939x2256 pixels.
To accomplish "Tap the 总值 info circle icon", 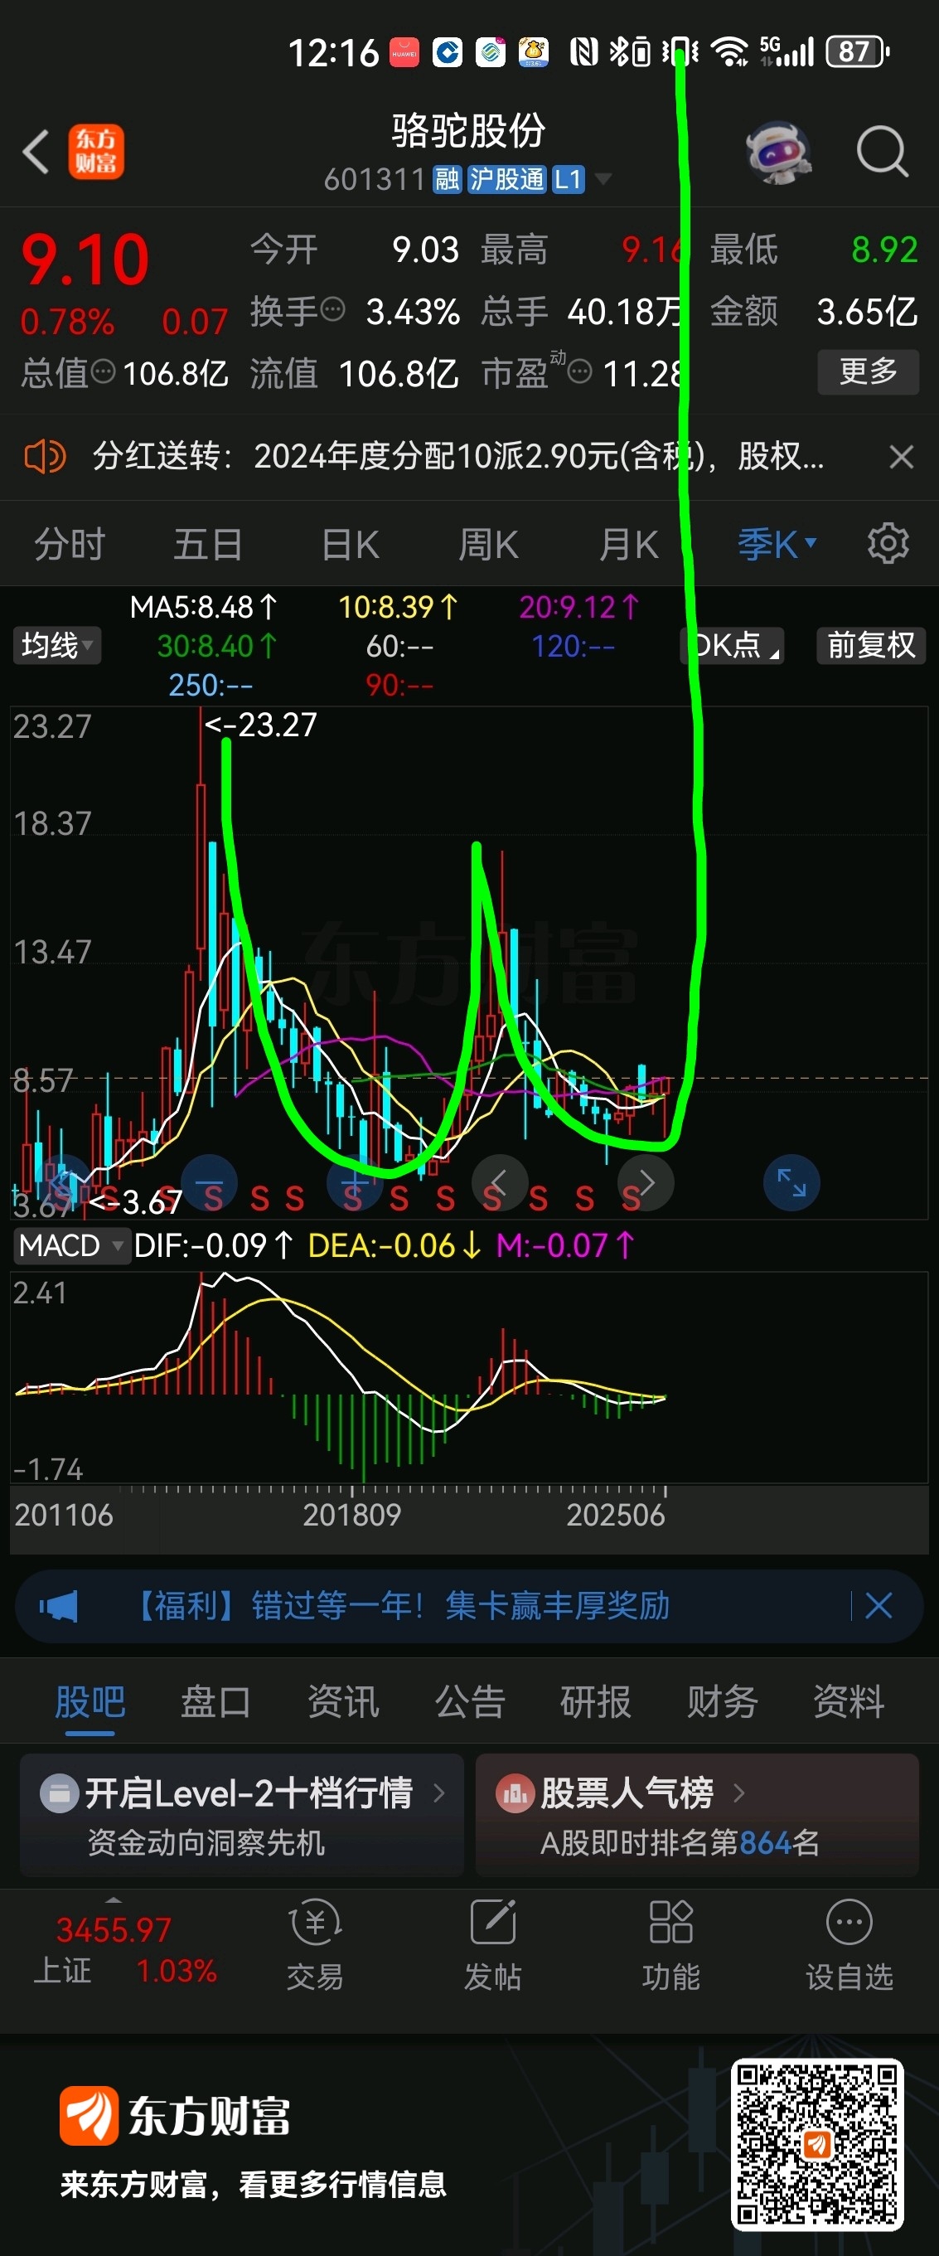I will pos(104,372).
